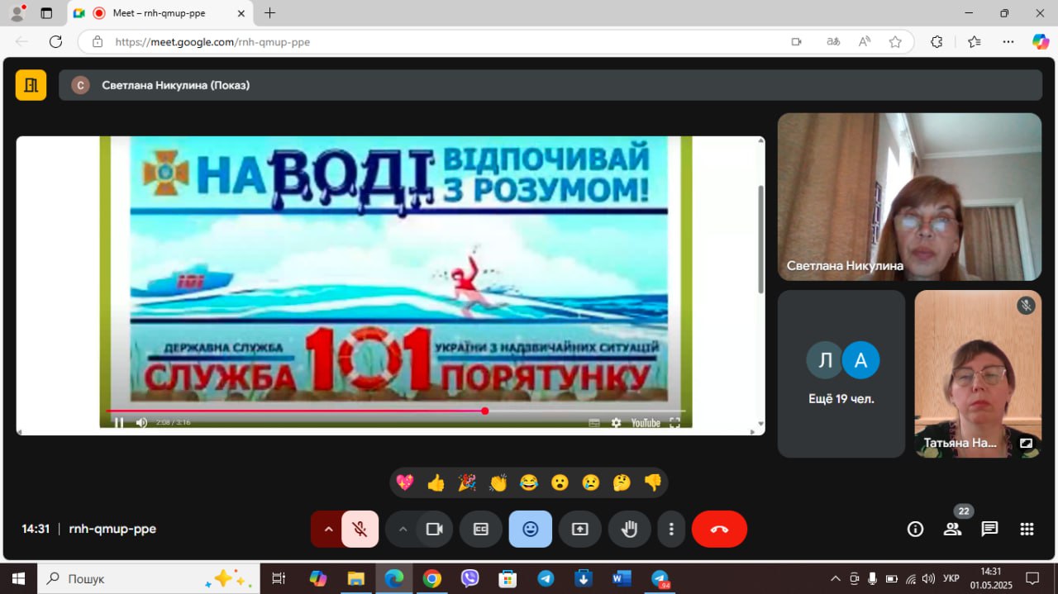
Task: Close the emoji reactions bar toggle
Action: coord(531,530)
